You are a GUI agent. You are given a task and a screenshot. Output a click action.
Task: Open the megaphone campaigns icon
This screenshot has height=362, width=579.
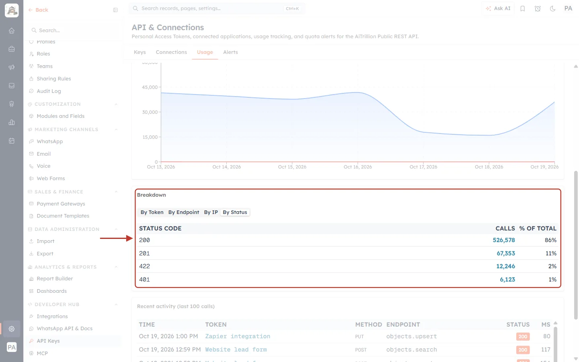coord(12,67)
